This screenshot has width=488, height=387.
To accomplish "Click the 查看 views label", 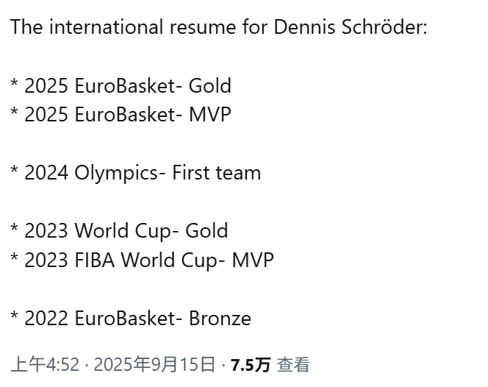I will [293, 365].
